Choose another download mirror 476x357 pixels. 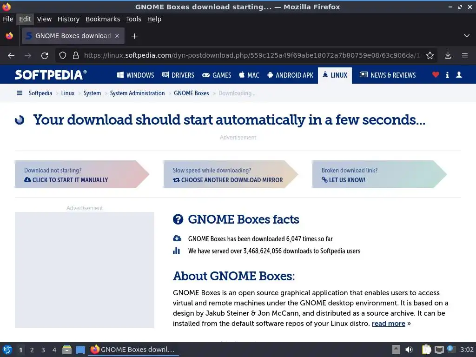point(231,175)
